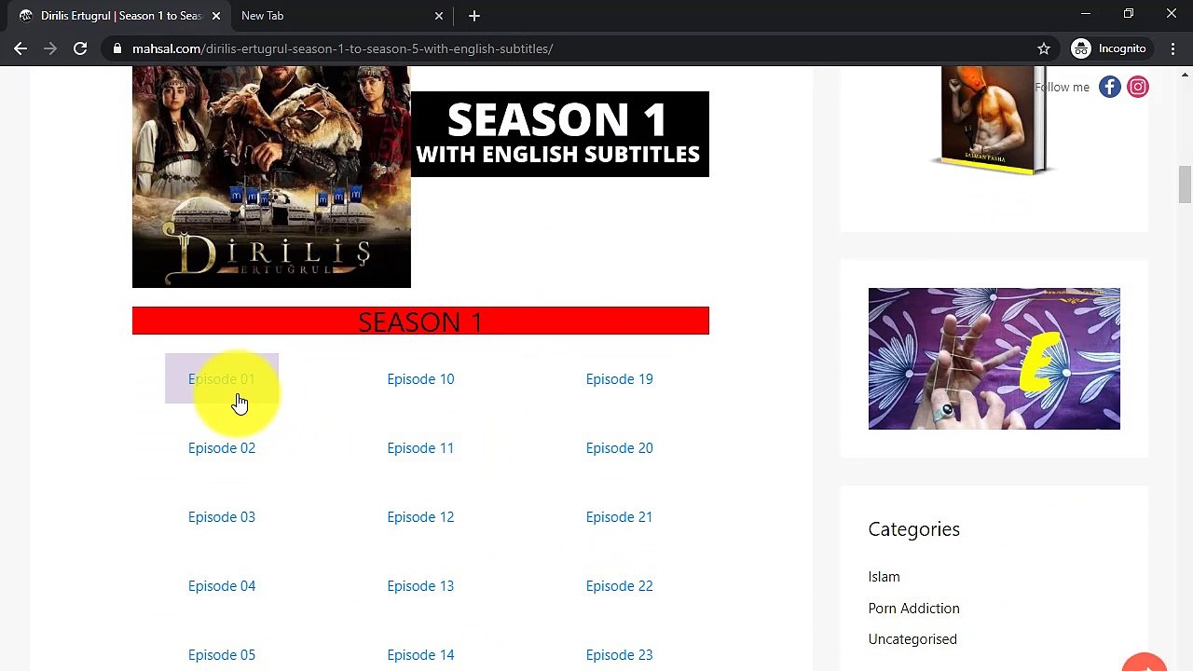Open Episode 02 link
This screenshot has width=1193, height=671.
pyautogui.click(x=222, y=448)
